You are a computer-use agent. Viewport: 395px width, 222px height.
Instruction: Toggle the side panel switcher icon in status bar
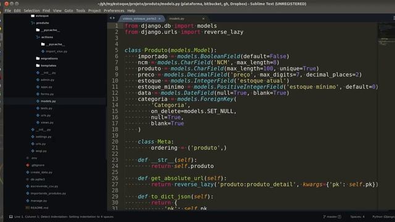pyautogui.click(x=11, y=216)
